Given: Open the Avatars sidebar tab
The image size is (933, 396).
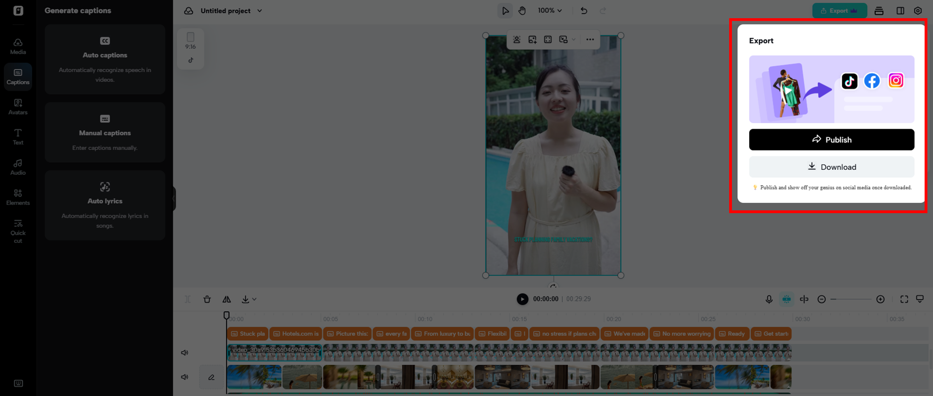Looking at the screenshot, I should click(x=18, y=106).
